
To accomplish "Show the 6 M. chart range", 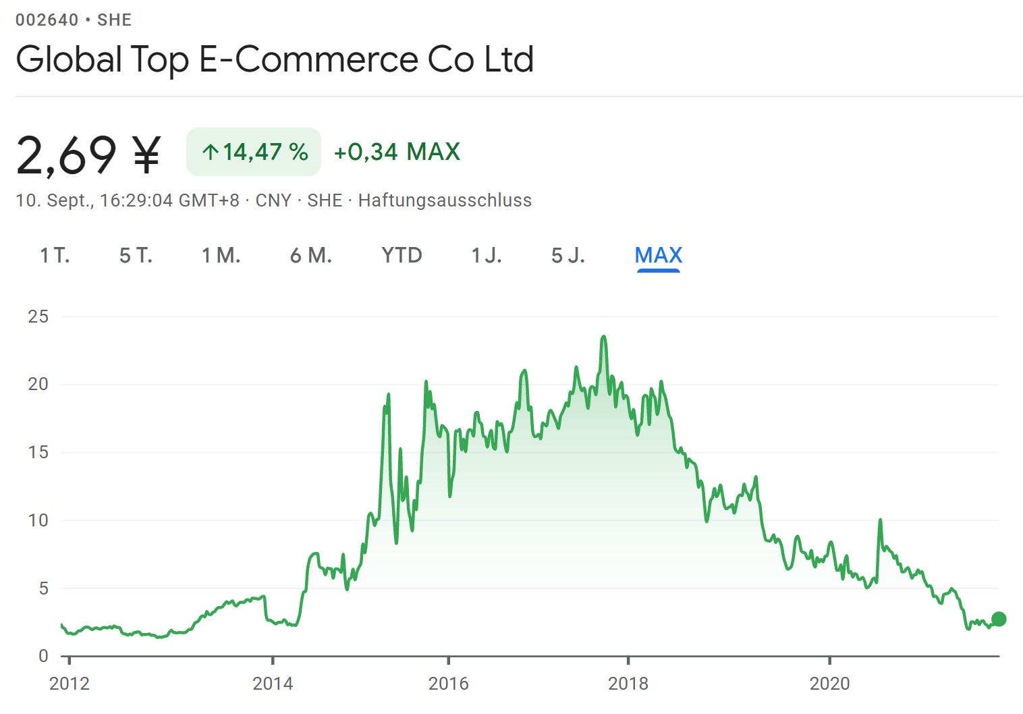I will coord(311,256).
